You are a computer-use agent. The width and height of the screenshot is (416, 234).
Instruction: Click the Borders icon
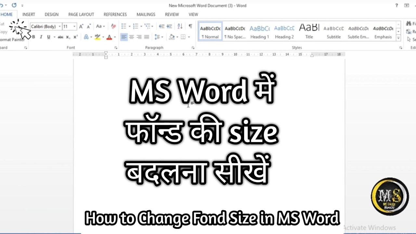point(183,37)
